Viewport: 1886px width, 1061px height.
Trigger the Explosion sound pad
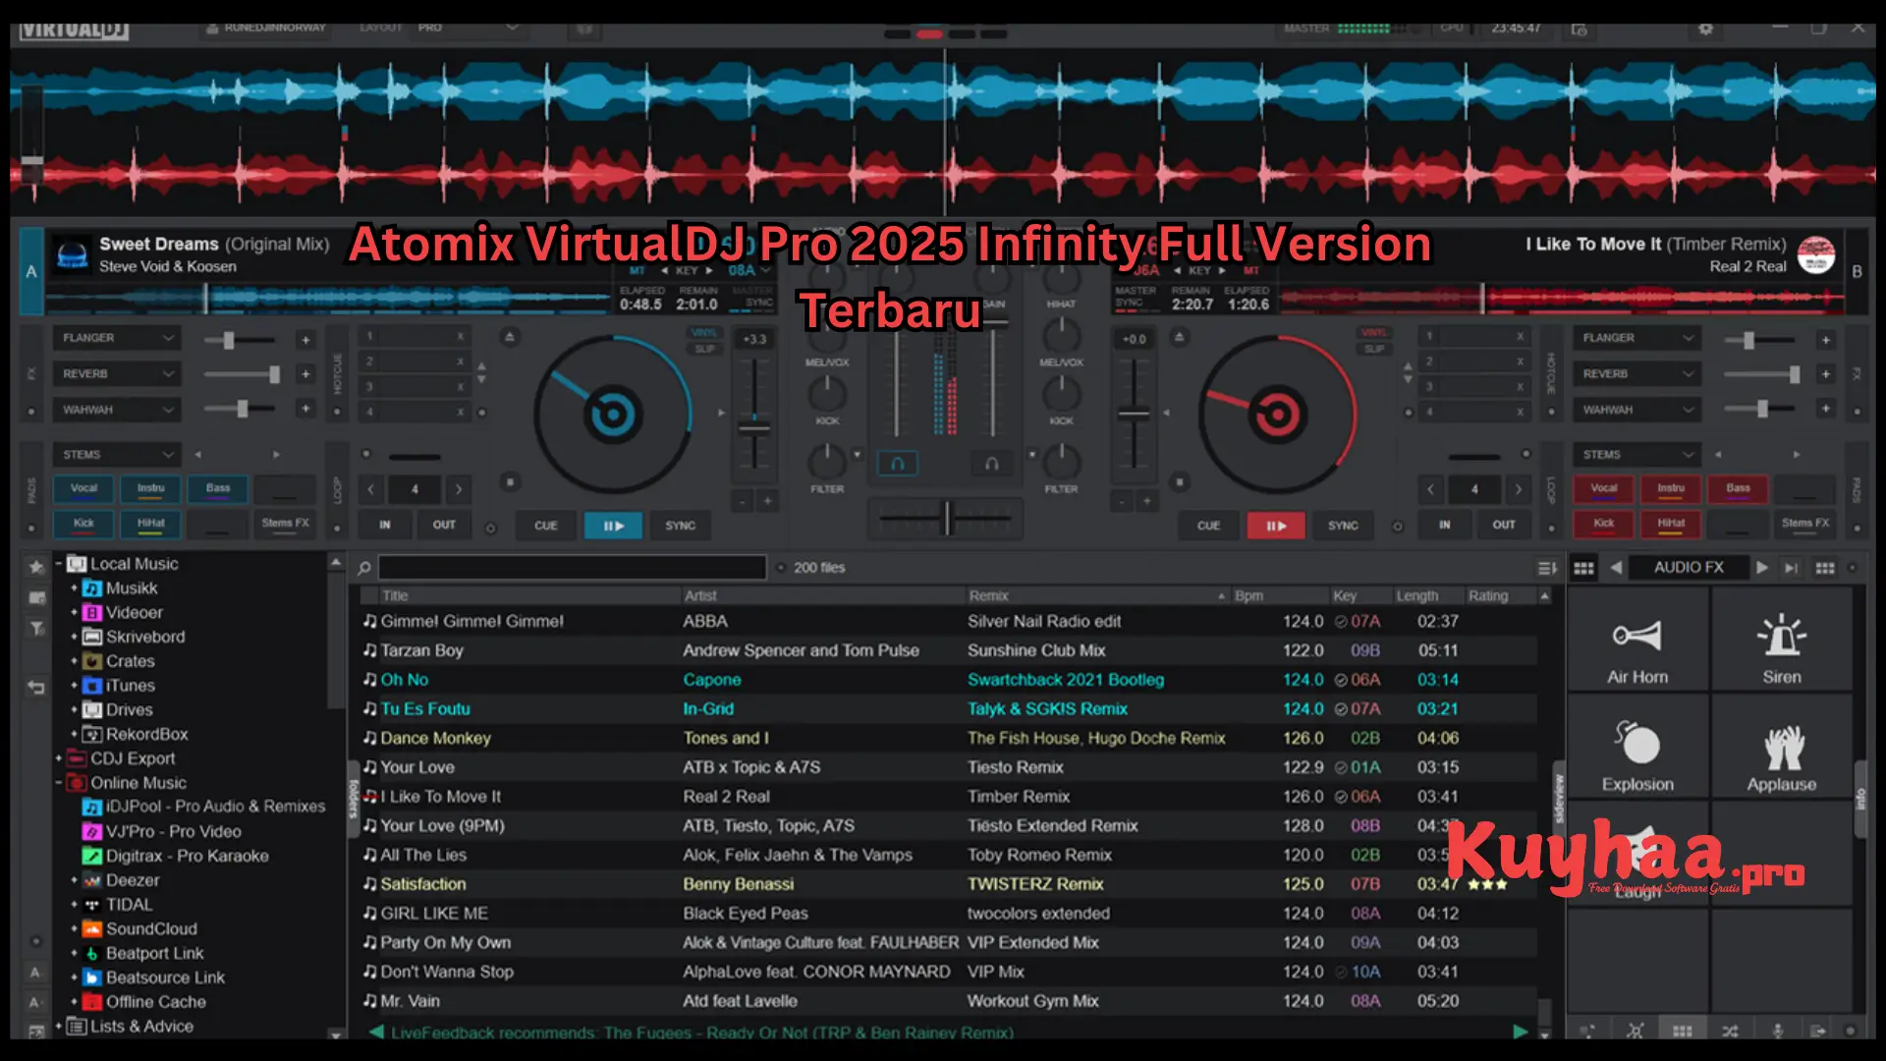coord(1636,750)
